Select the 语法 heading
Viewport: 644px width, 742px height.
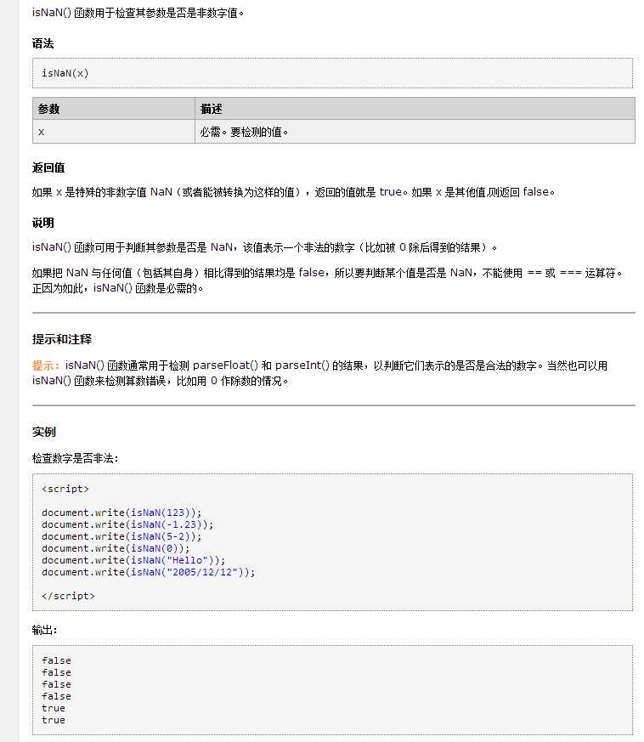42,43
